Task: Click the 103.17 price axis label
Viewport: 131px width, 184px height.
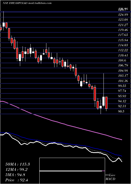Action: click(123, 76)
